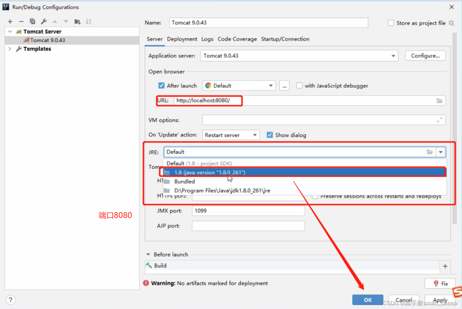Select the Build before-launch task
Screen dimensions: 462x309
[292, 266]
